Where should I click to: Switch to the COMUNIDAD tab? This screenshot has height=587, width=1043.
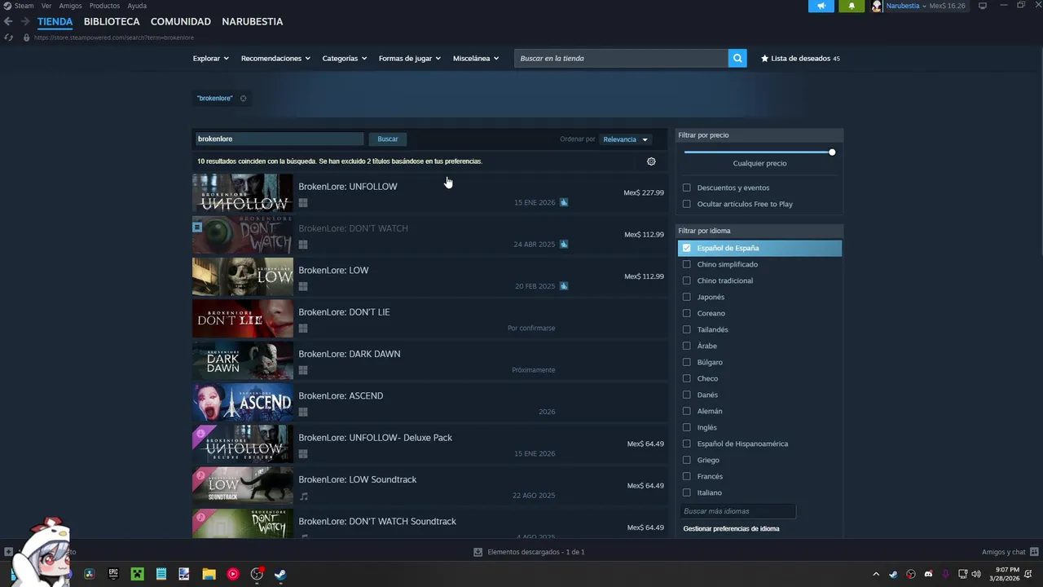(181, 21)
